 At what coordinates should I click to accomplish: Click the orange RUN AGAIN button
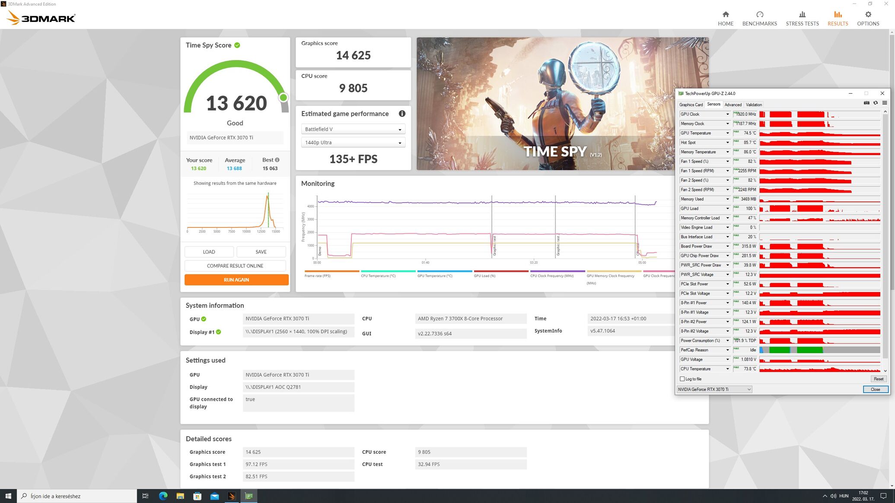(x=236, y=280)
